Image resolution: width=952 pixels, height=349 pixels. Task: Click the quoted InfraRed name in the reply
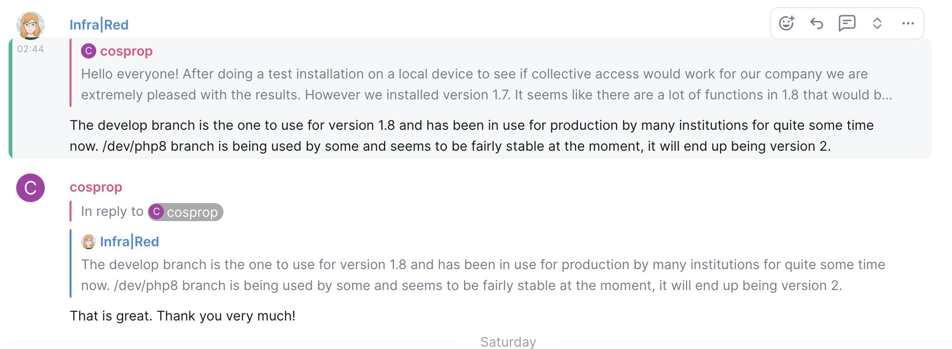[130, 242]
